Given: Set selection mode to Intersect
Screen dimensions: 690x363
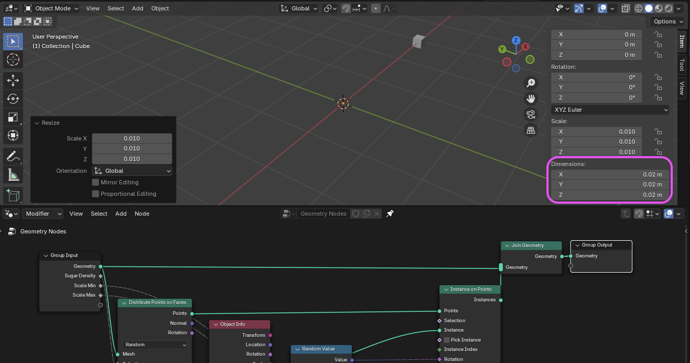Looking at the screenshot, I should click(x=47, y=21).
